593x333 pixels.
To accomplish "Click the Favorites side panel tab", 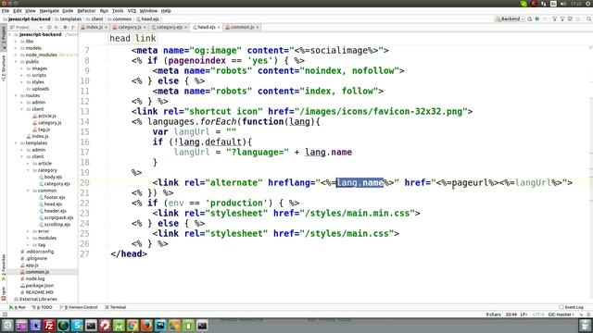I will 4,266.
